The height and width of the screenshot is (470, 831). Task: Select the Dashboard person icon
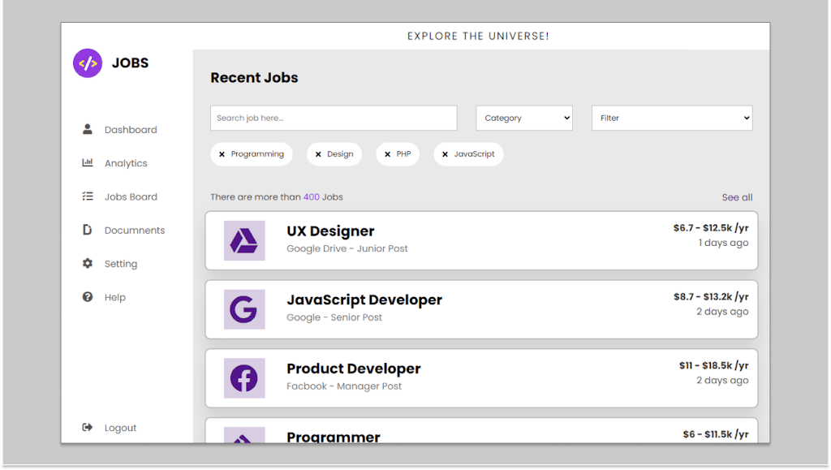tap(88, 128)
